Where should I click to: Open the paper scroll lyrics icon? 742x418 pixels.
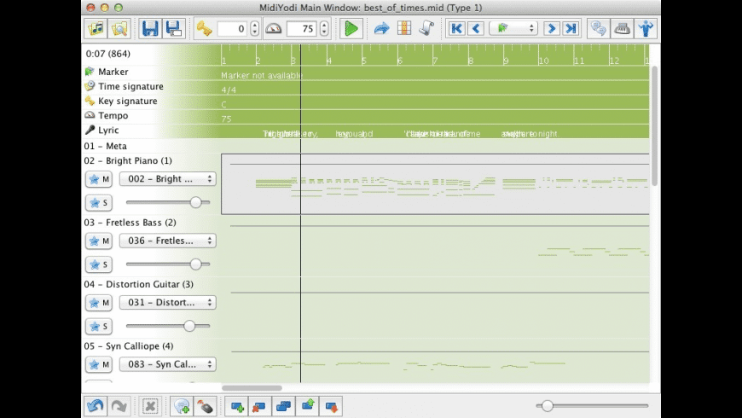426,28
